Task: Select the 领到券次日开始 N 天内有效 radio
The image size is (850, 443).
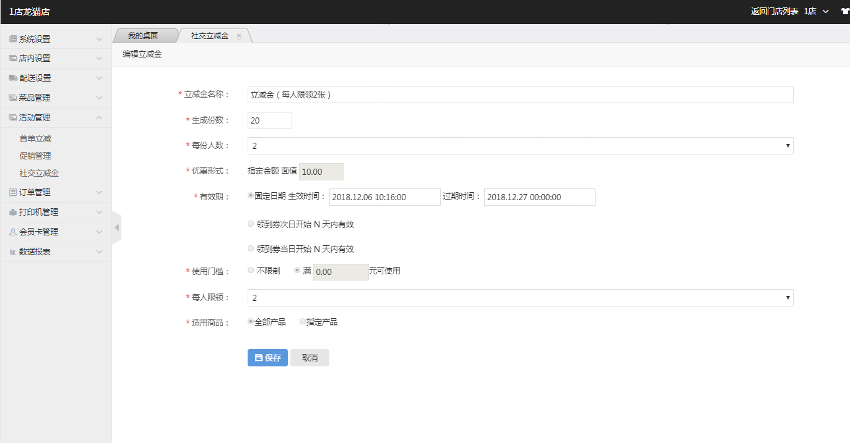Action: [251, 224]
